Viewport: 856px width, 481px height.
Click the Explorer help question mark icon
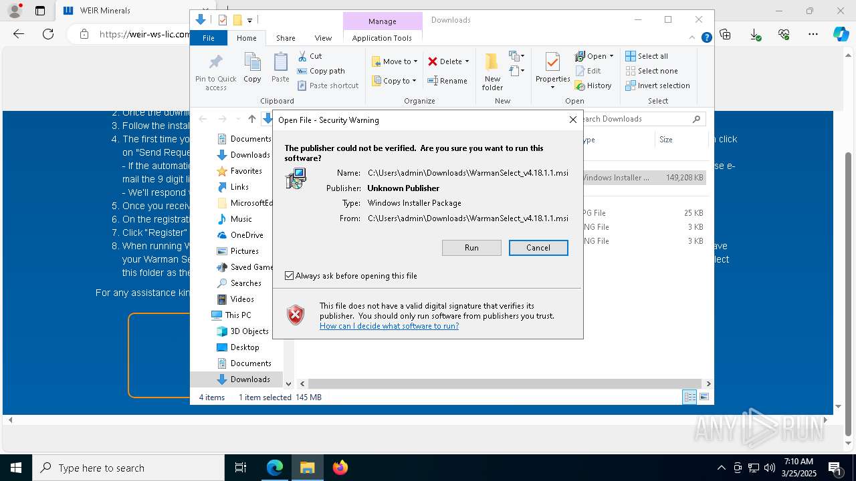(706, 38)
